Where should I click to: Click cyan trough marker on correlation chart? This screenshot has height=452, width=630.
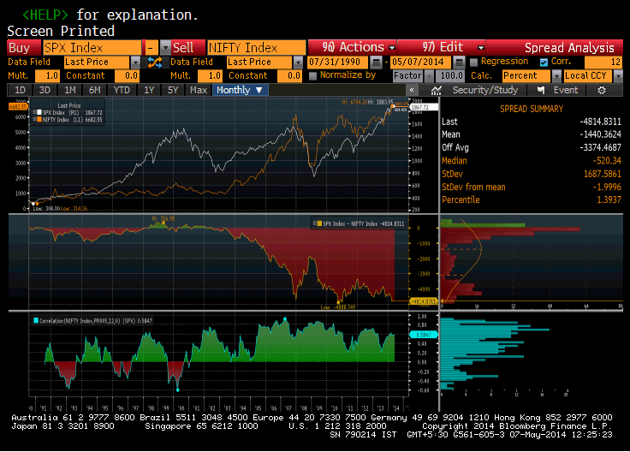point(177,390)
